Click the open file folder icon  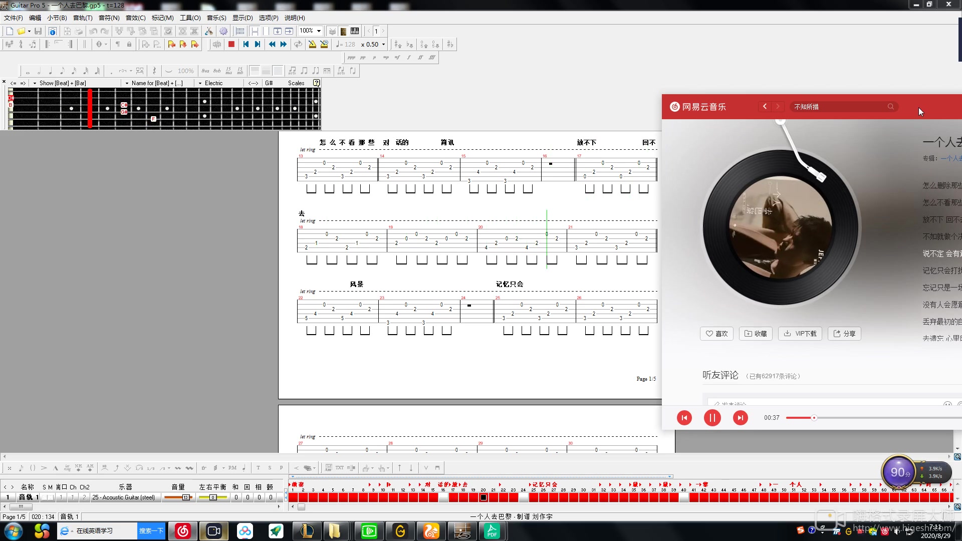tap(21, 31)
